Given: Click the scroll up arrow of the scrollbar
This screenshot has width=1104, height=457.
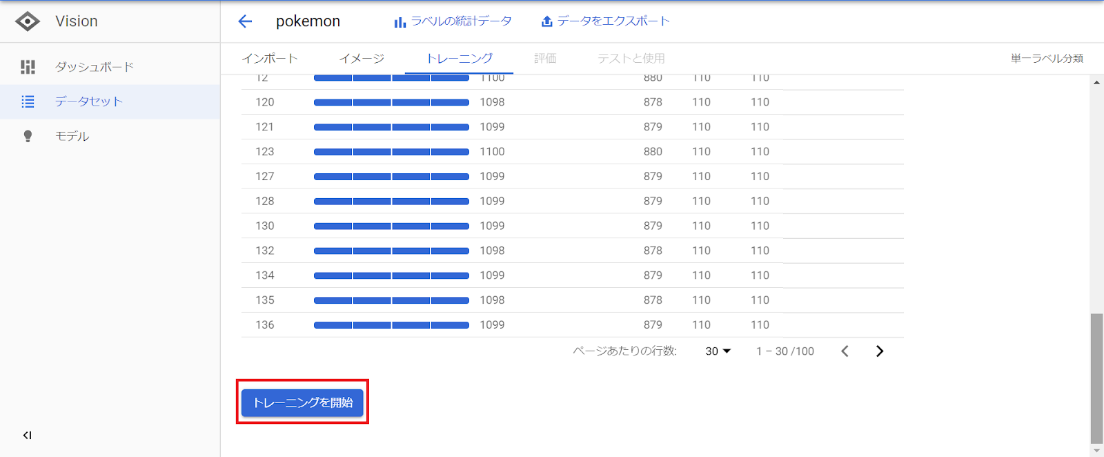Looking at the screenshot, I should tap(1096, 82).
